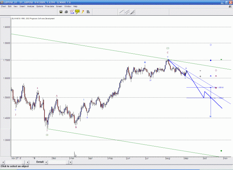The height and width of the screenshot is (170, 233).
Task: Open the Screen menu
Action: [59, 6]
